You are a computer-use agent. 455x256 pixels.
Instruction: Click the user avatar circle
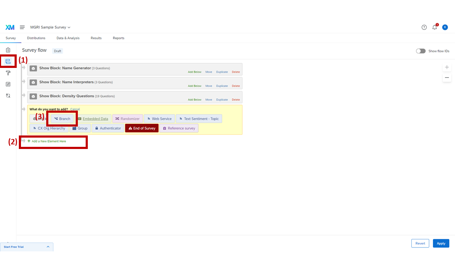pos(445,27)
